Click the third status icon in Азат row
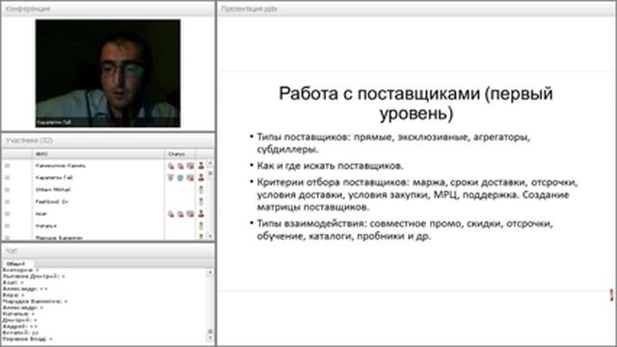The width and height of the screenshot is (617, 347). click(x=190, y=214)
